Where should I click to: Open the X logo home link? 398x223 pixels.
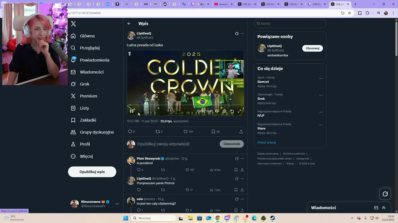click(73, 24)
